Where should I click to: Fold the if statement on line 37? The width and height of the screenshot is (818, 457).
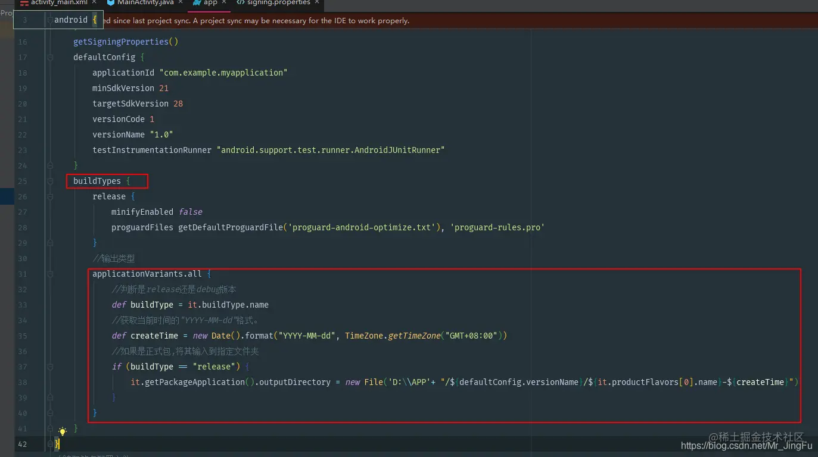pos(51,367)
